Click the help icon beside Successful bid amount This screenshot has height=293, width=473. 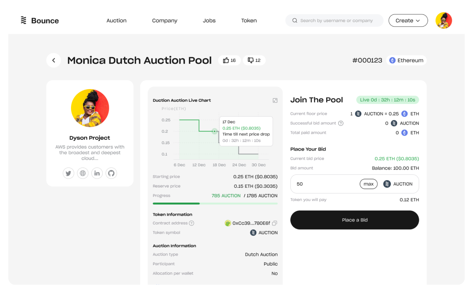tap(341, 123)
